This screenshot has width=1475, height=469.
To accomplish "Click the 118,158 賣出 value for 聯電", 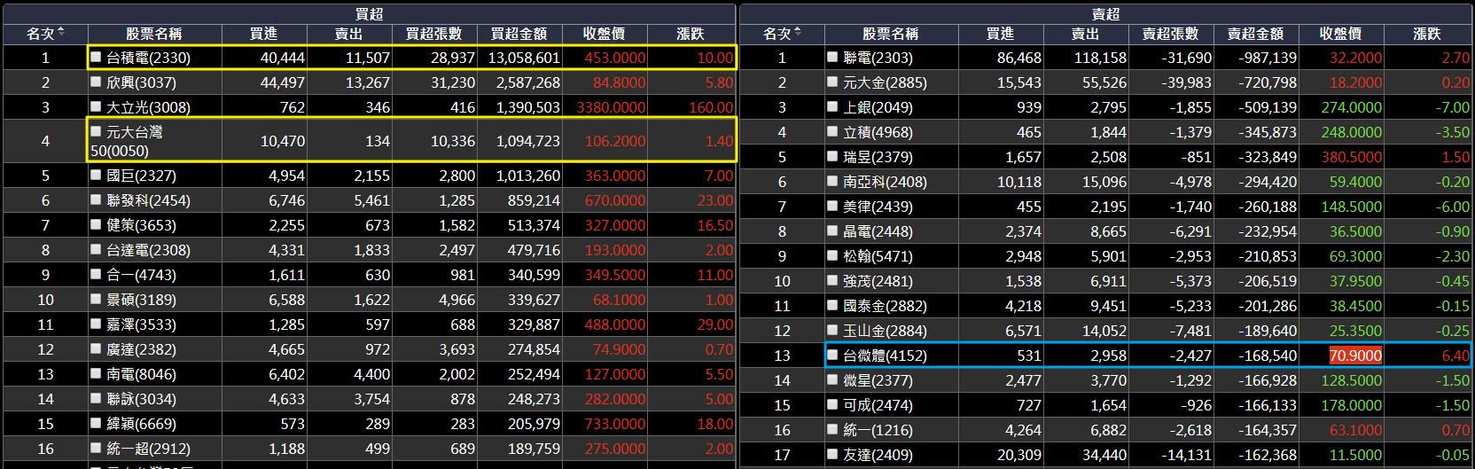I will (1086, 58).
